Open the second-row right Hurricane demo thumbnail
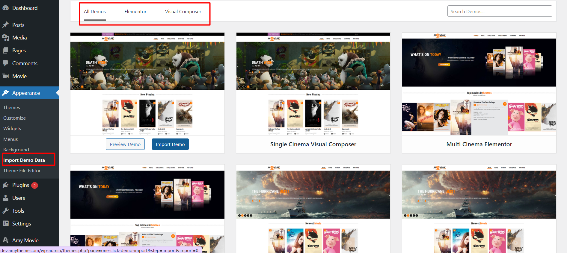The image size is (567, 253). (479, 209)
